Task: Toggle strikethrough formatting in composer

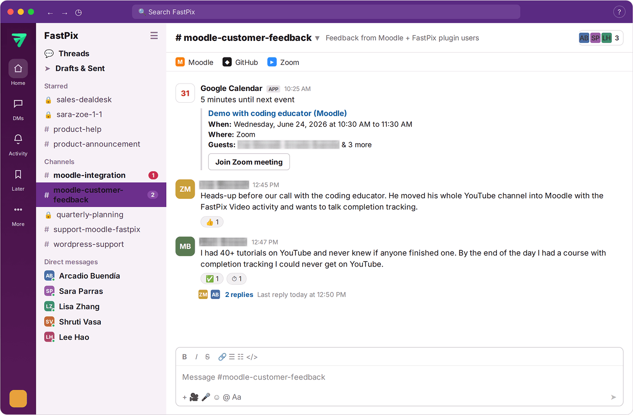Action: pos(207,357)
